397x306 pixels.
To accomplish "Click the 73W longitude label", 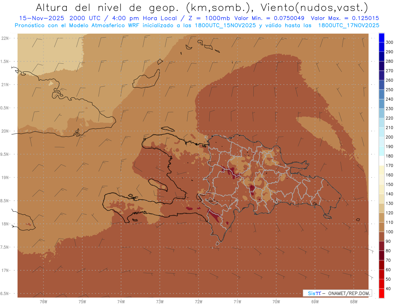I will tap(160, 301).
